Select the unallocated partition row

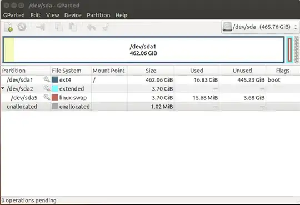click(x=150, y=107)
